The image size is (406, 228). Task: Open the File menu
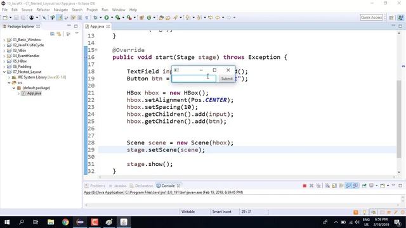(4, 10)
